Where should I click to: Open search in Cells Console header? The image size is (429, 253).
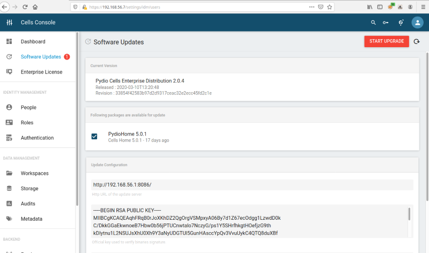tap(373, 23)
